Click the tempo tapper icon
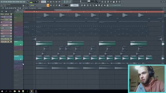This screenshot has width=166, height=93. pyautogui.click(x=102, y=5)
